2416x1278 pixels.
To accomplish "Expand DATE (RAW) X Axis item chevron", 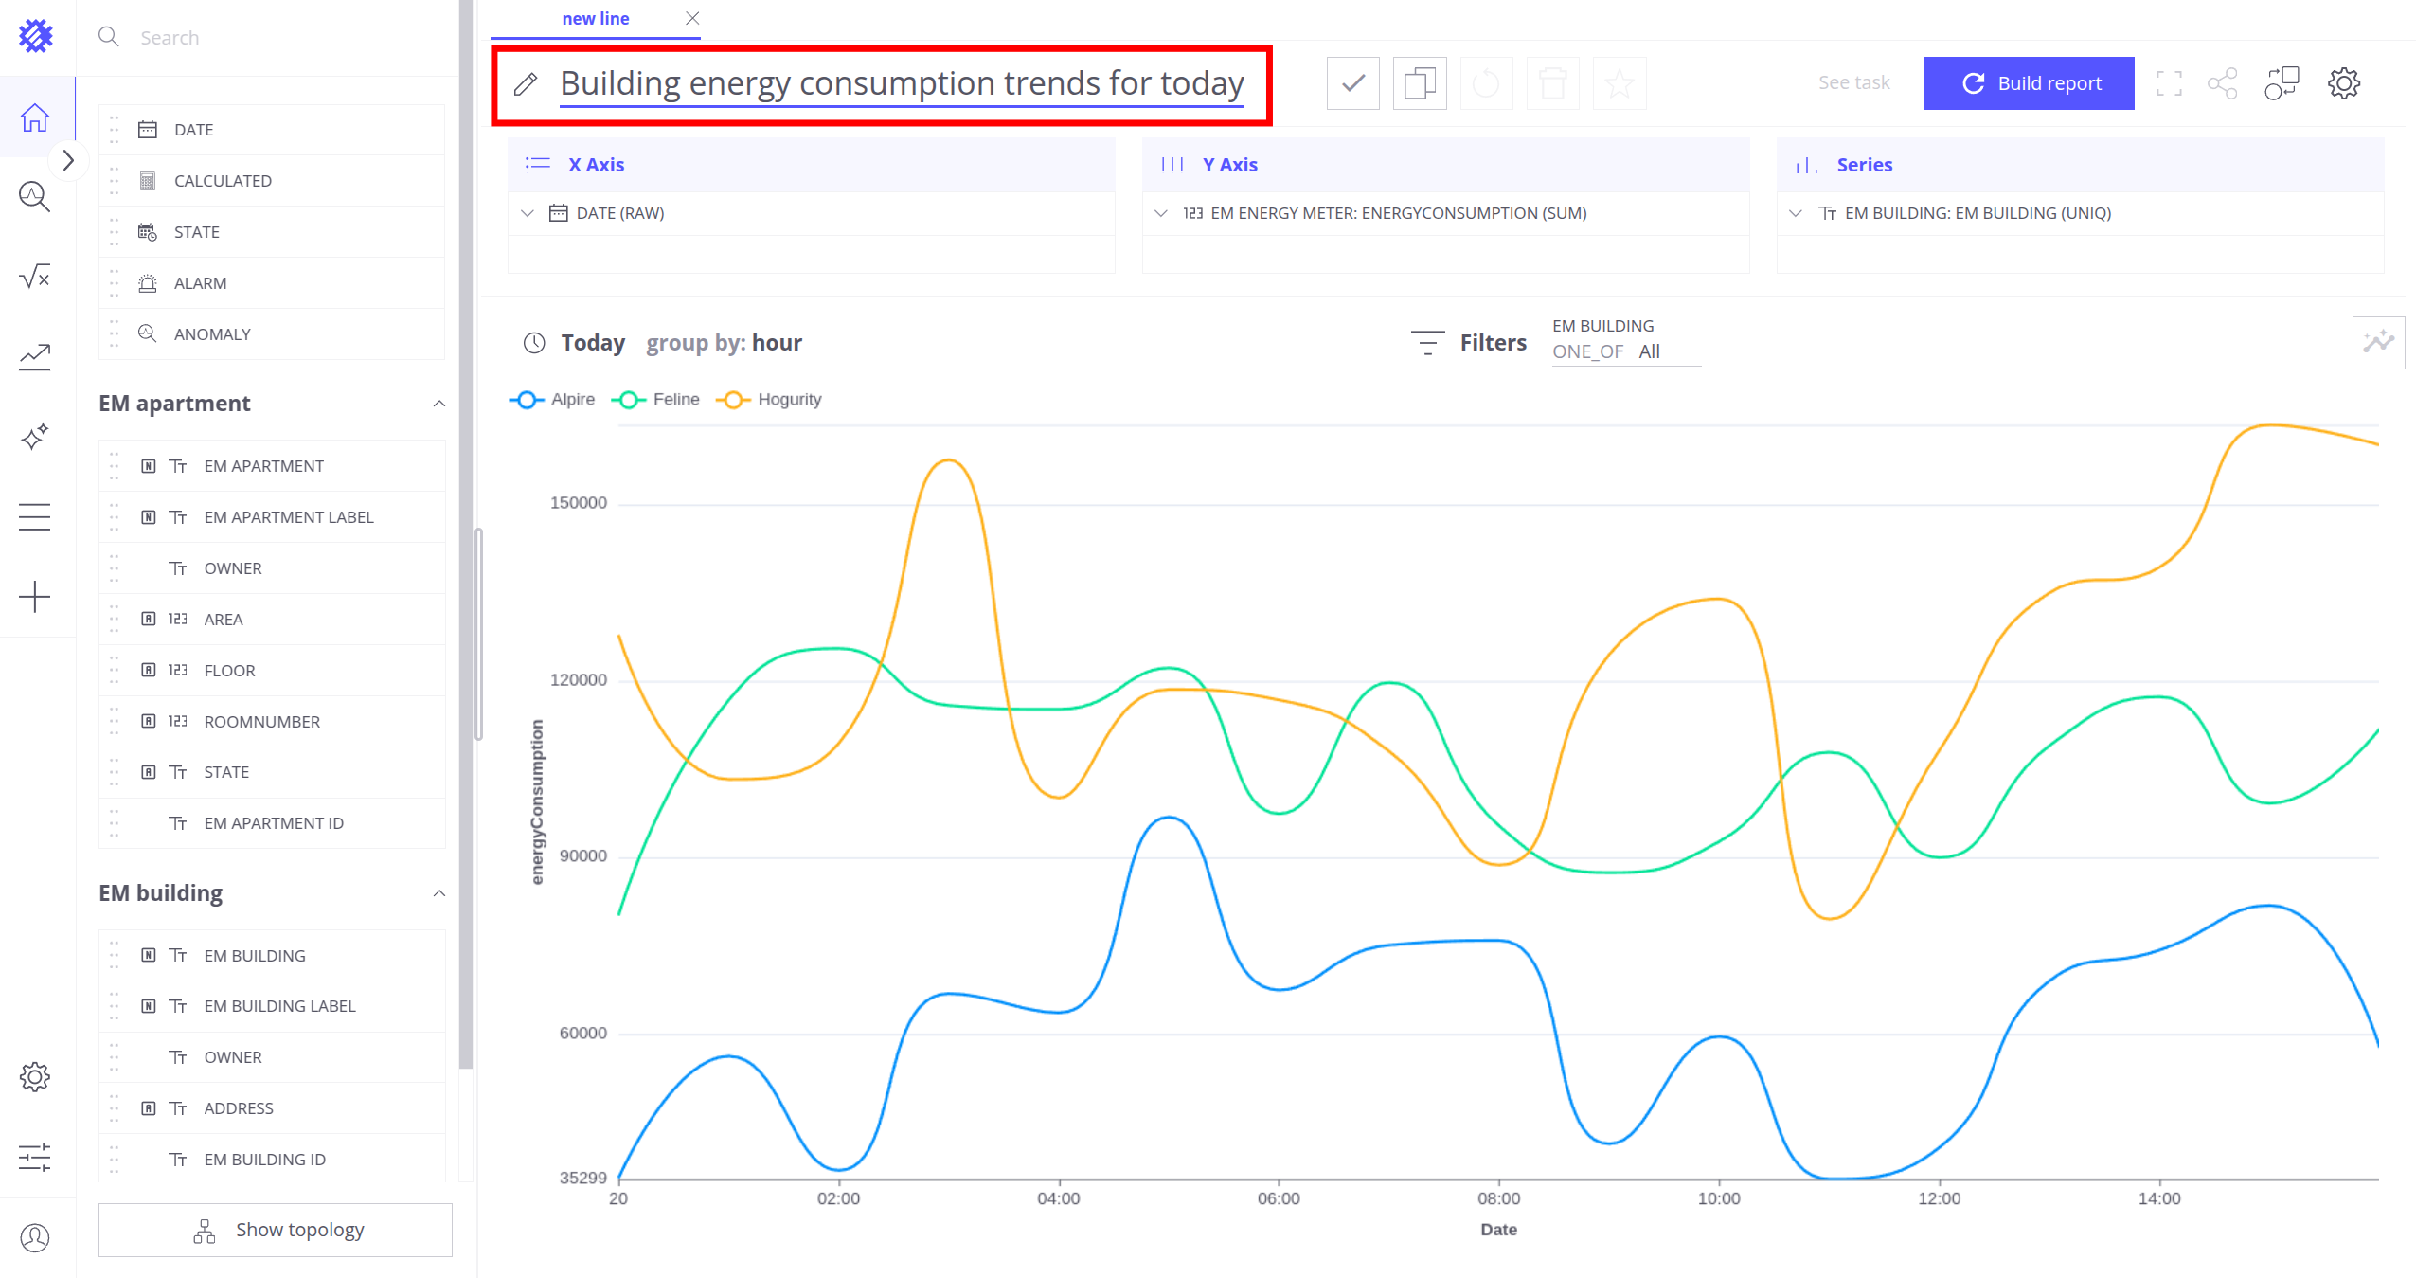I will pyautogui.click(x=528, y=213).
